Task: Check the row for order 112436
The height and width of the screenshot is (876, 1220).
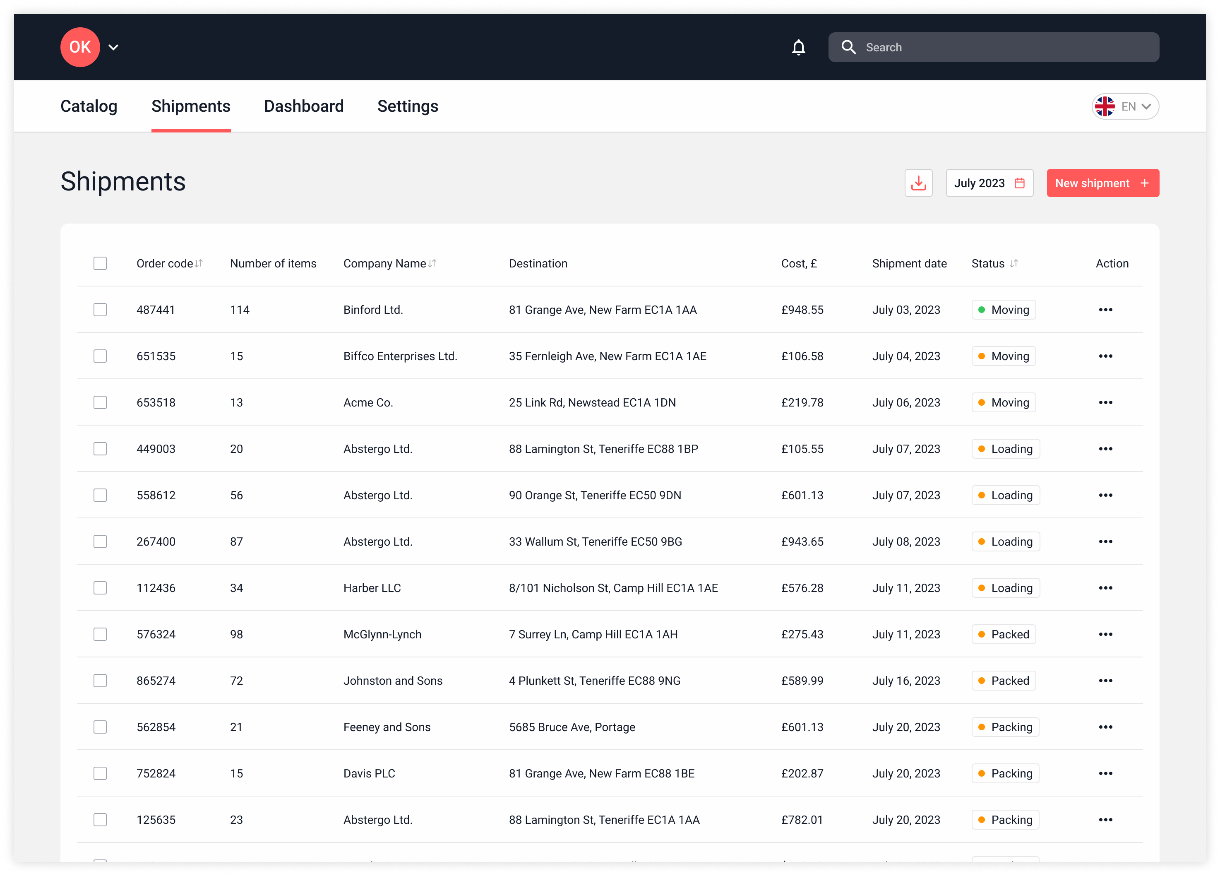Action: tap(101, 587)
